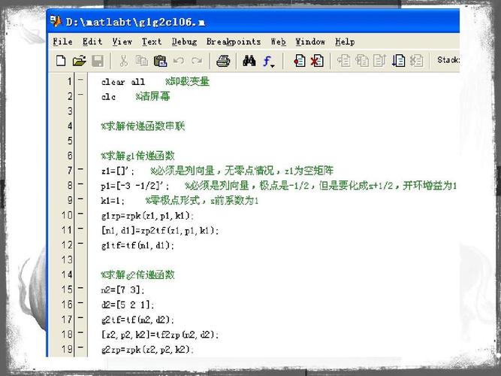Click the 'clc' command on line 2
The image size is (501, 376).
click(x=108, y=97)
